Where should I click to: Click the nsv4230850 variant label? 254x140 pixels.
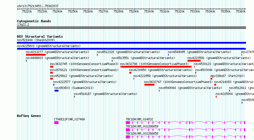coord(161,70)
